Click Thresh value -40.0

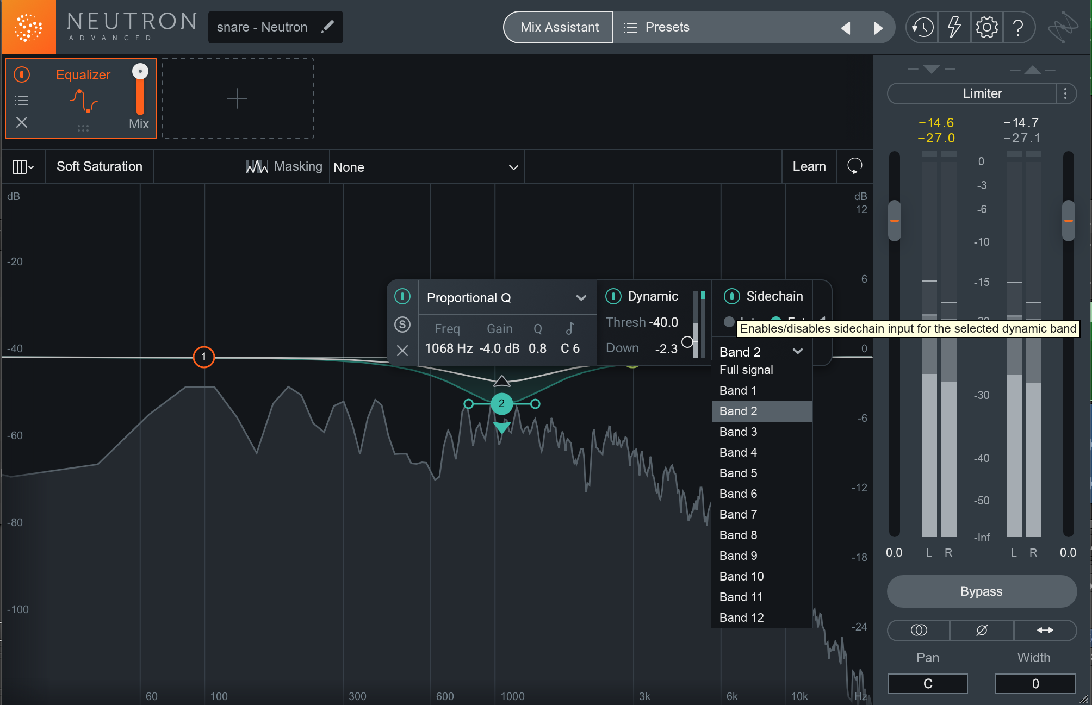point(663,322)
